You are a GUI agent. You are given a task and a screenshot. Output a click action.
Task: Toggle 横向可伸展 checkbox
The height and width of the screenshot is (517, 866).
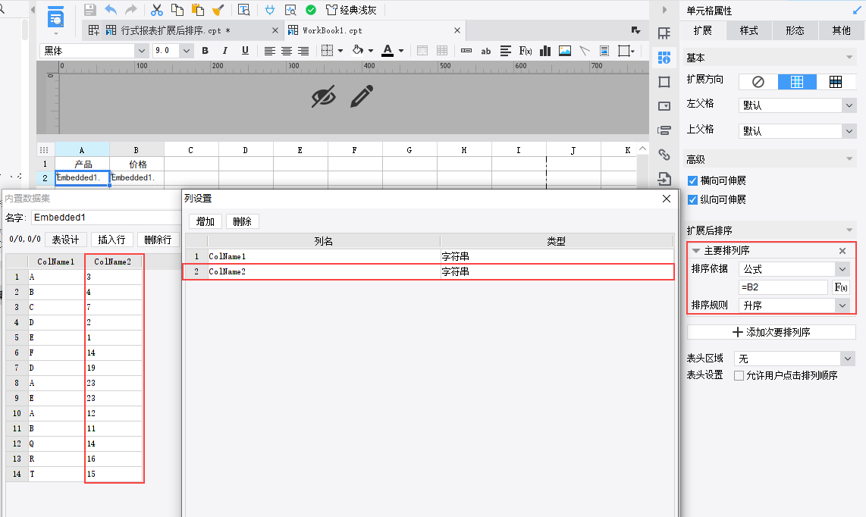pyautogui.click(x=692, y=180)
